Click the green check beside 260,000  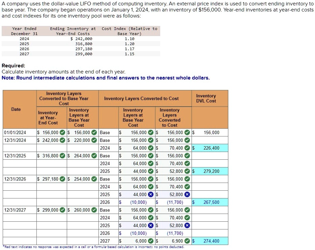pos(94,210)
